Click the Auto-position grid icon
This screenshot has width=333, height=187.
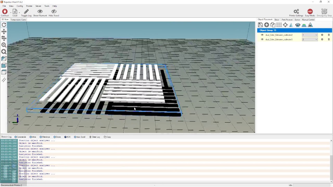[x=279, y=25]
